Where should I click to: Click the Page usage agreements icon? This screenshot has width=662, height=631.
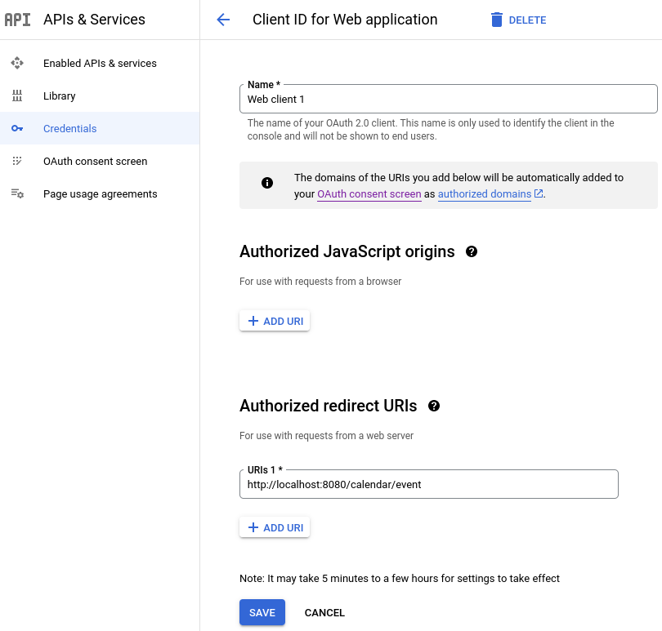click(17, 193)
